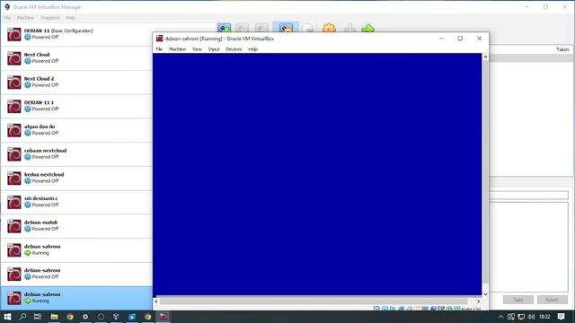The width and height of the screenshot is (575, 323).
Task: Select the Next Cloud virtual machine
Action: point(76,58)
